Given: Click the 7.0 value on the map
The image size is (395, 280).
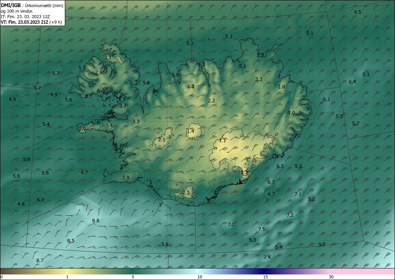Looking at the screenshot, I should pos(231,225).
